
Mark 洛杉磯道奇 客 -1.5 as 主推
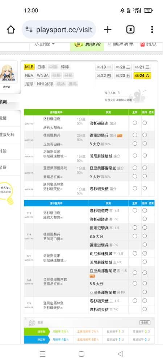pos(135,210)
